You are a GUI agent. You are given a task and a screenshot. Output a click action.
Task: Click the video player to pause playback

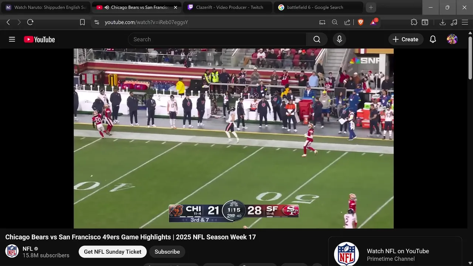click(x=234, y=139)
